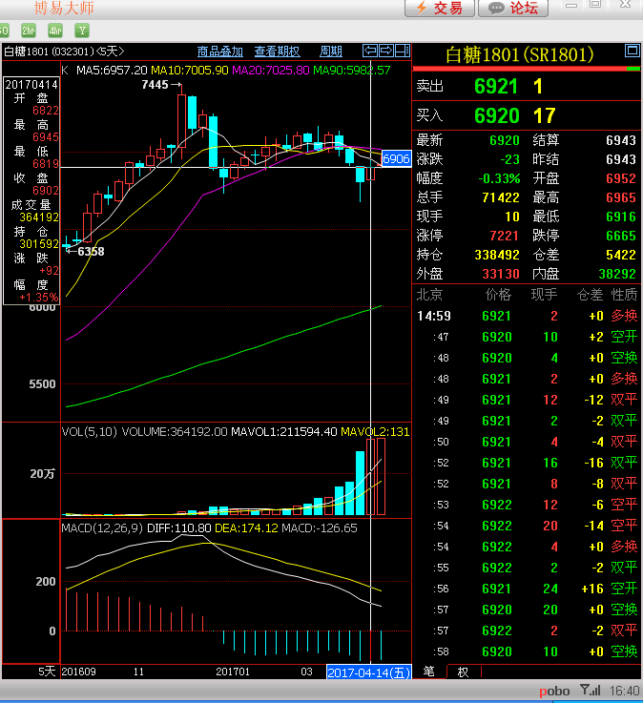
Task: Toggle the side panel layout icon
Action: coord(403,51)
